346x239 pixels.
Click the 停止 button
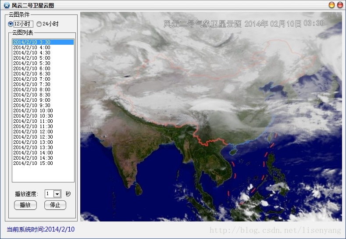pyautogui.click(x=55, y=205)
